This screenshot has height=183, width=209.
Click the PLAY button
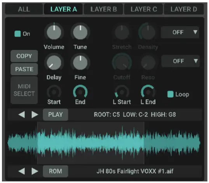[x=56, y=114]
